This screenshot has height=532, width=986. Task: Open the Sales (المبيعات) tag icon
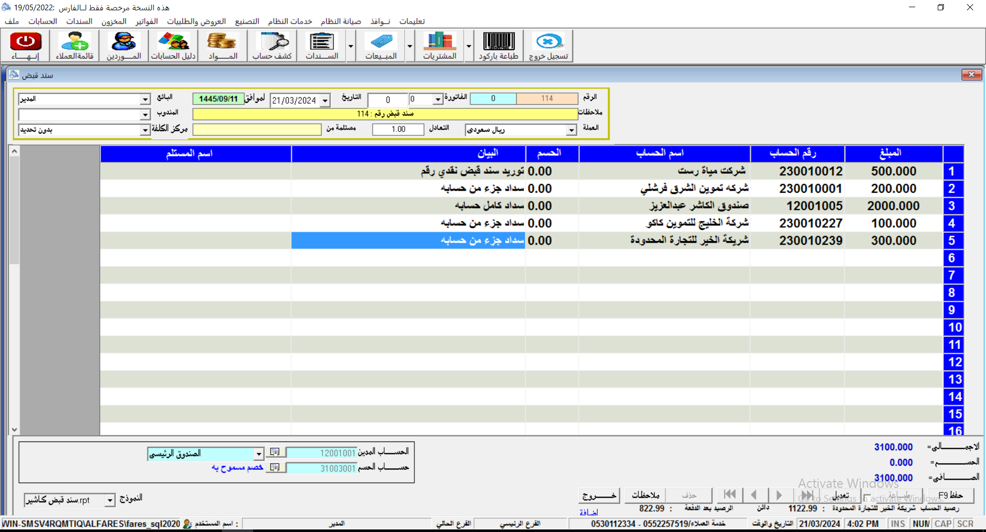click(x=381, y=46)
